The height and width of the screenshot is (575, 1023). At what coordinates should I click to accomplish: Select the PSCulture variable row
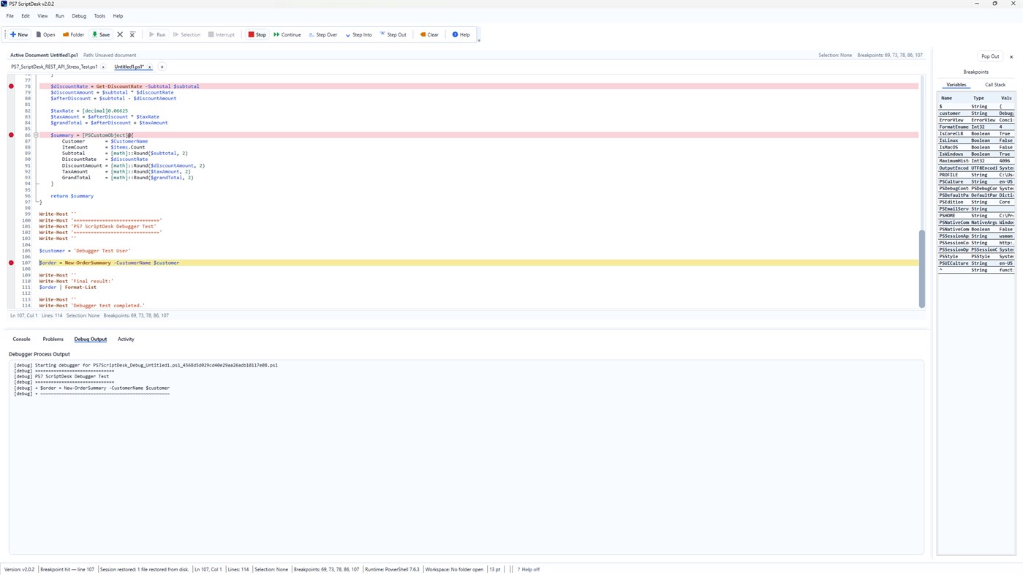976,181
